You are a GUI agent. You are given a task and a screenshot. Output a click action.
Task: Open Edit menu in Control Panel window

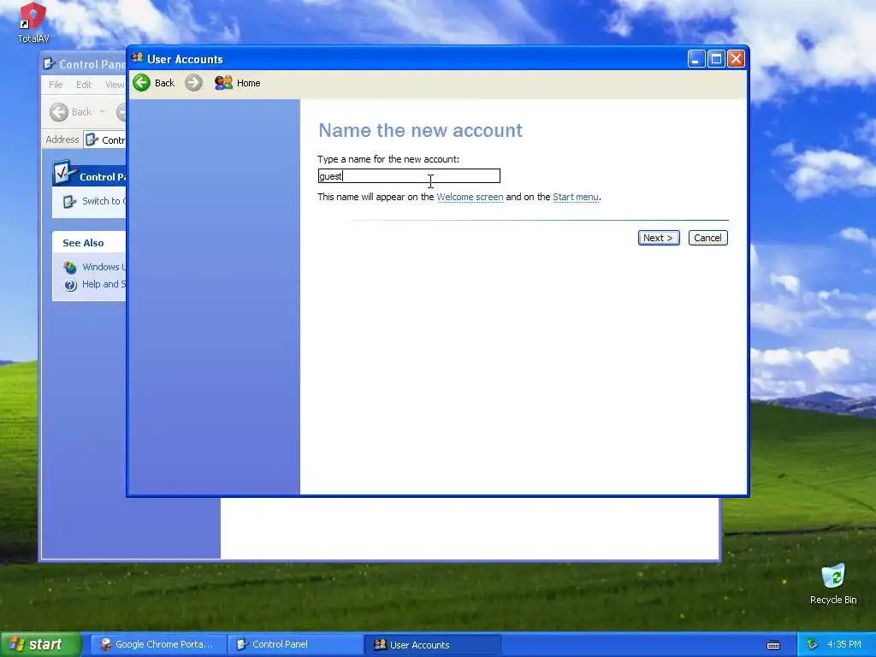pos(84,85)
